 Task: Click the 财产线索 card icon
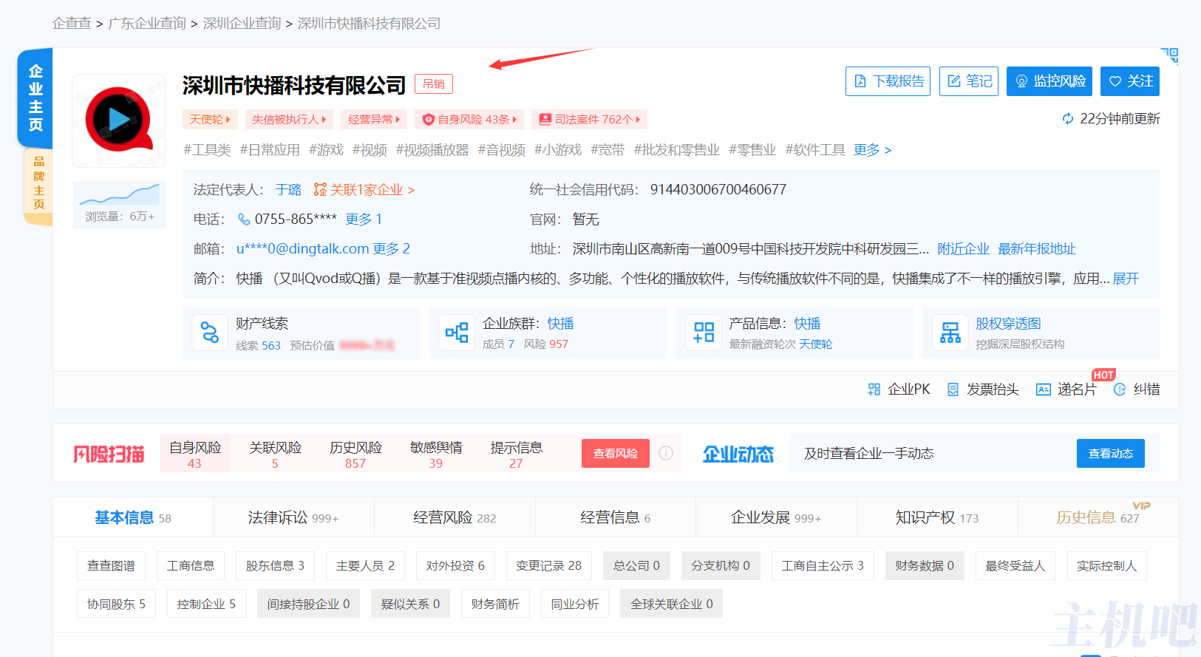pos(210,333)
